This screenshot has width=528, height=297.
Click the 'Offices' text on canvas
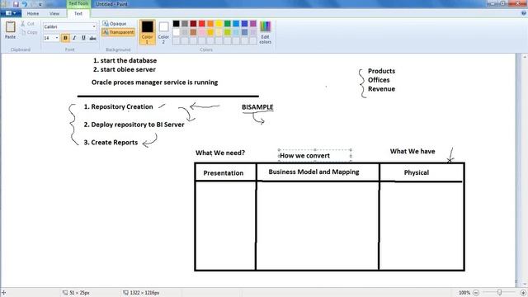tap(379, 80)
